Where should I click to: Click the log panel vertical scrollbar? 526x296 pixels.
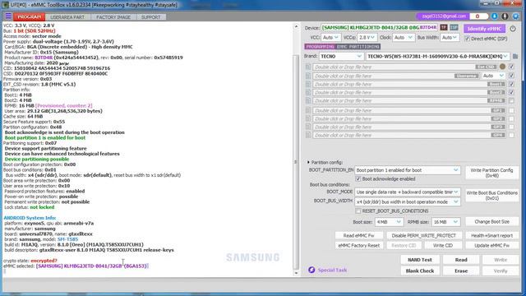[x=296, y=150]
